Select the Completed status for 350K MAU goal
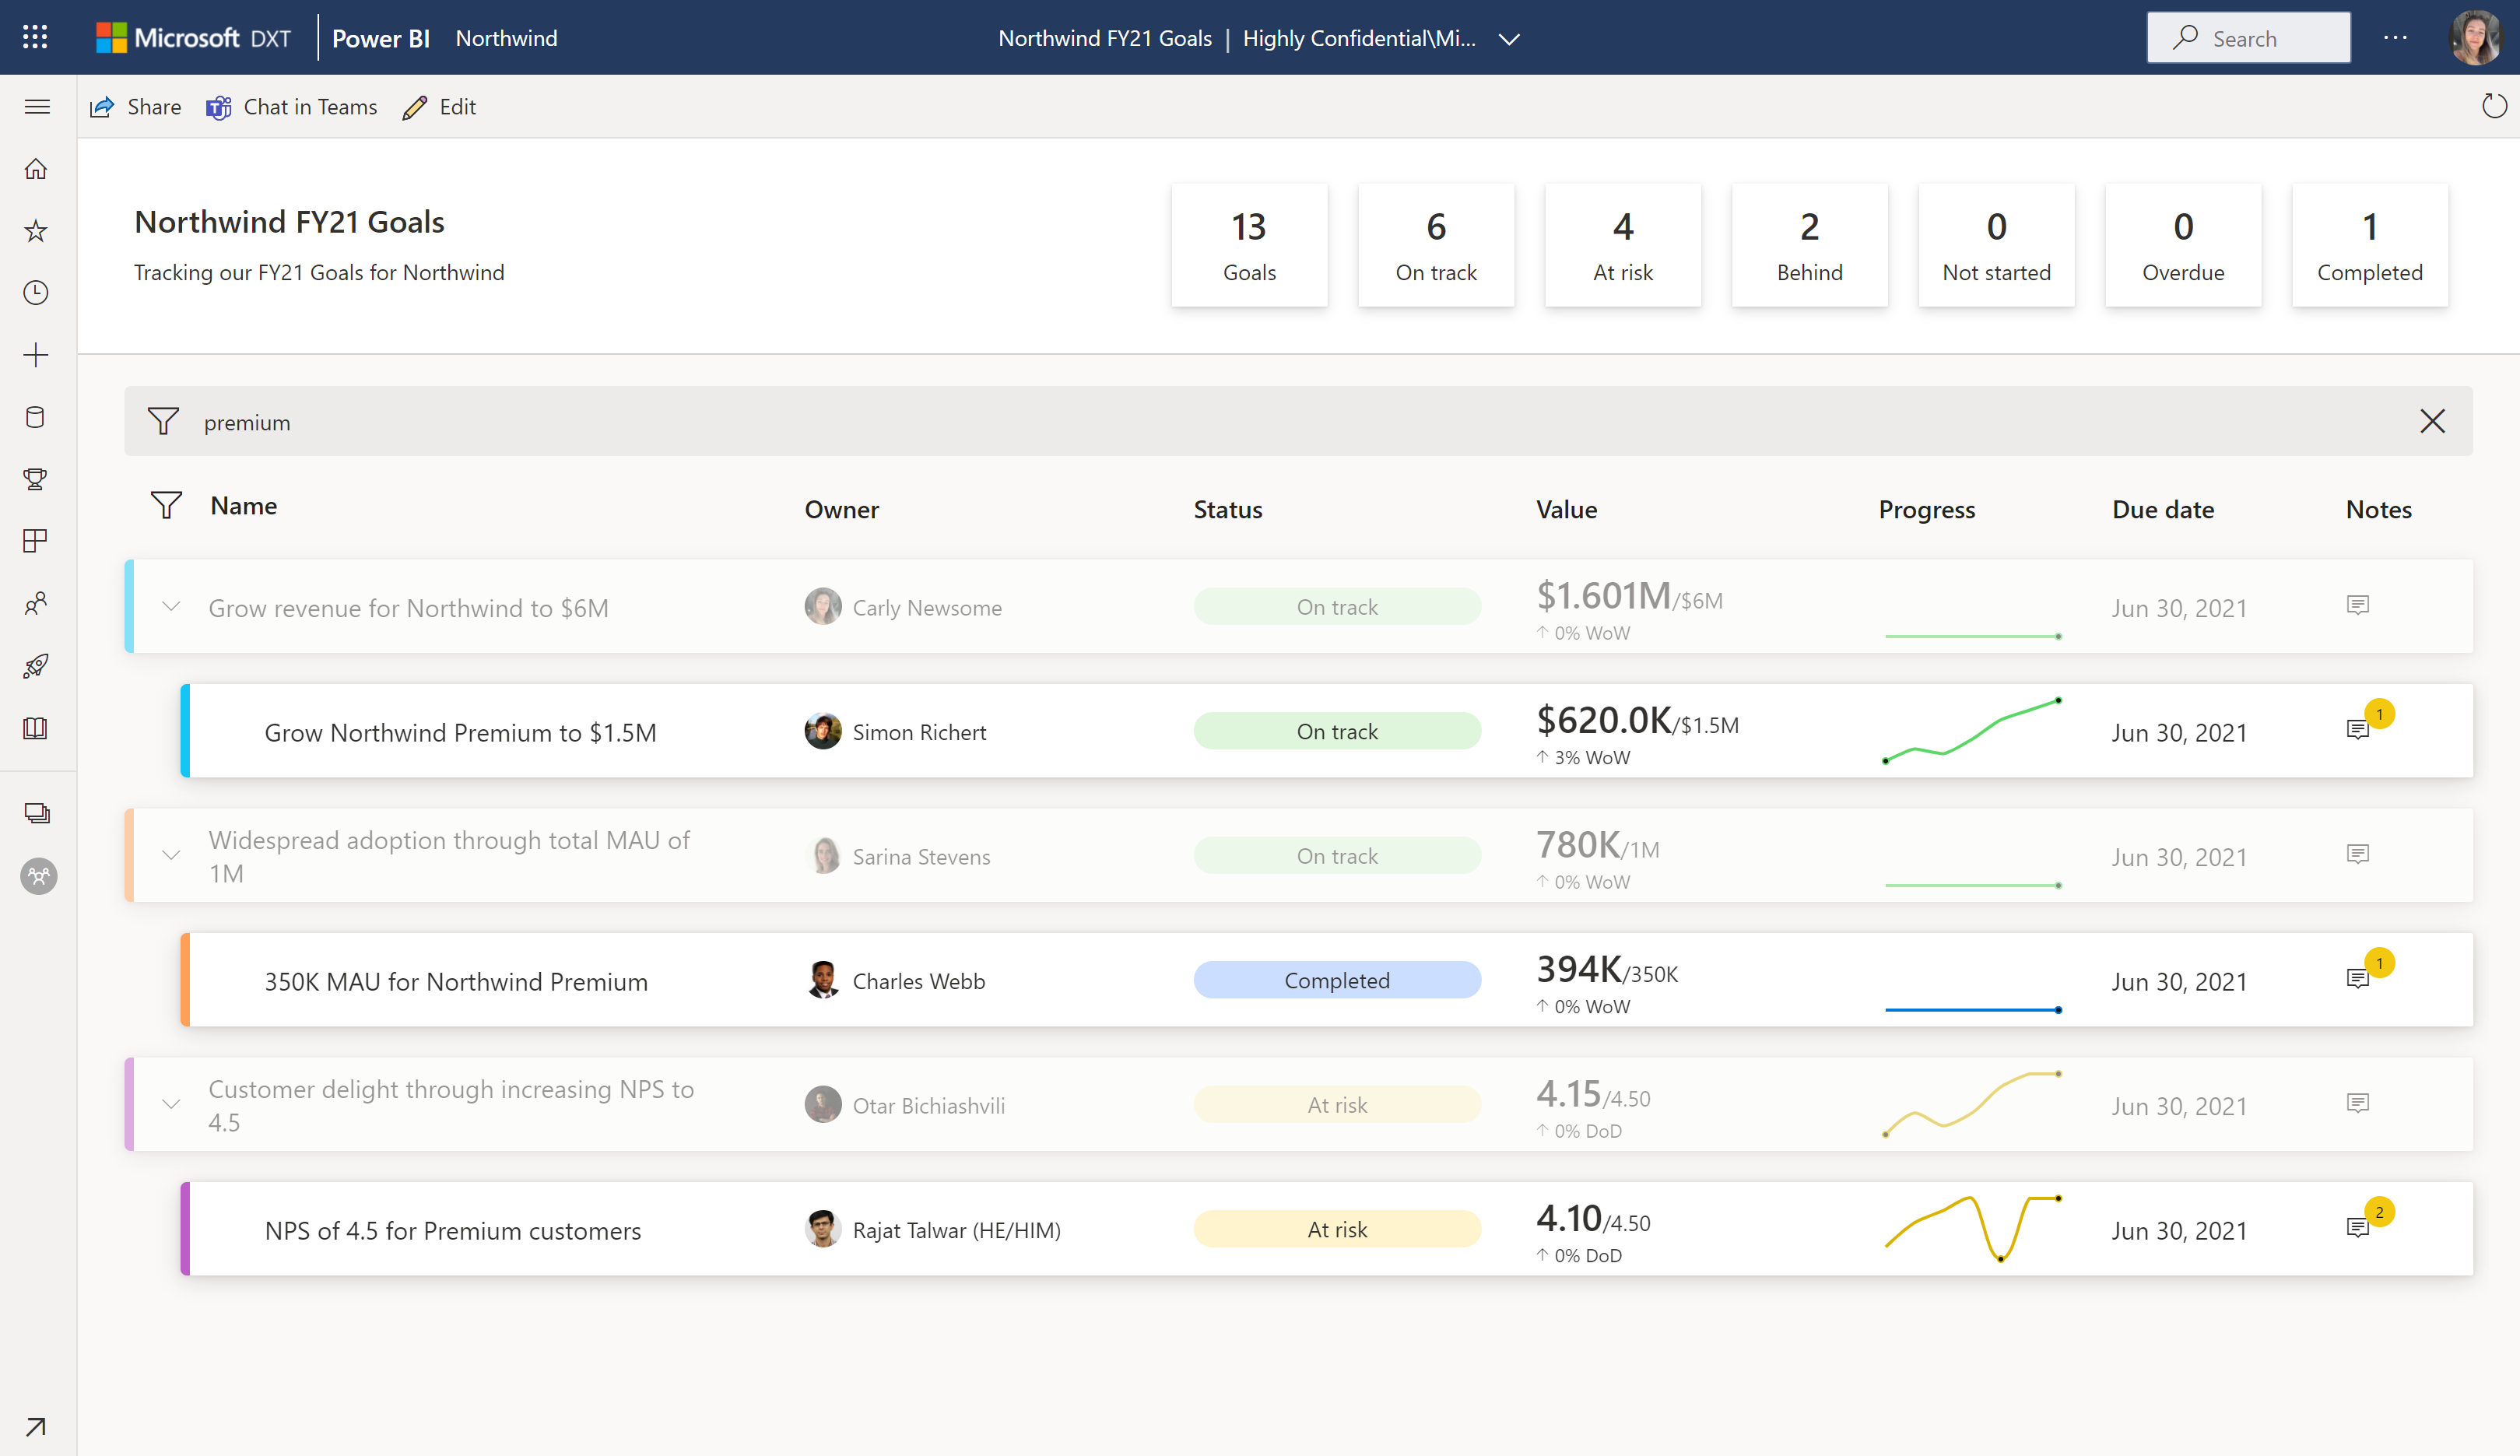 [1336, 979]
